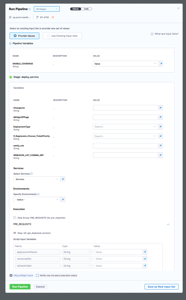
Task: Click the What are Input Sets? link
Action: tap(167, 34)
